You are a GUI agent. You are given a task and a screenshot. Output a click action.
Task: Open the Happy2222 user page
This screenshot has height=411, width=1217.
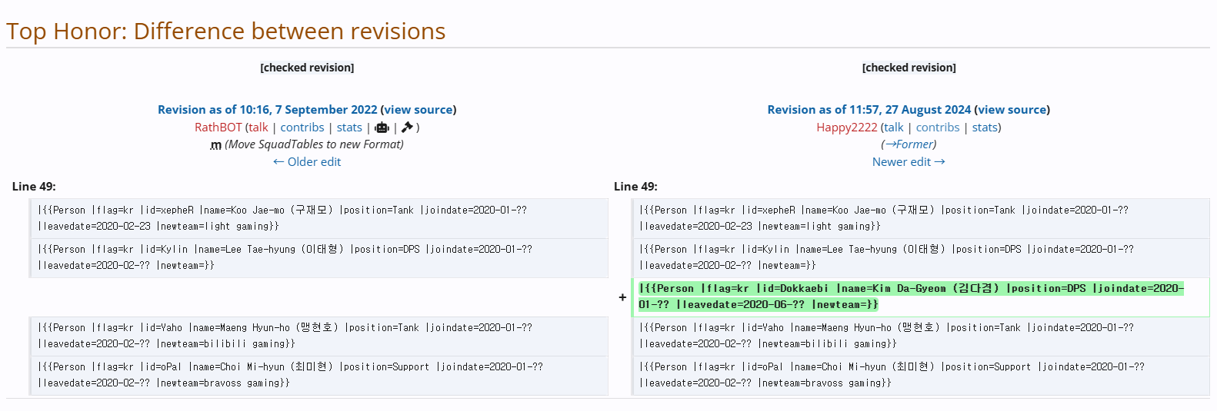coord(846,128)
